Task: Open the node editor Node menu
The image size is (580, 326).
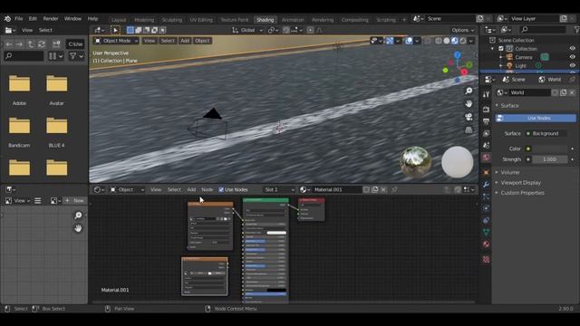Action: point(208,189)
